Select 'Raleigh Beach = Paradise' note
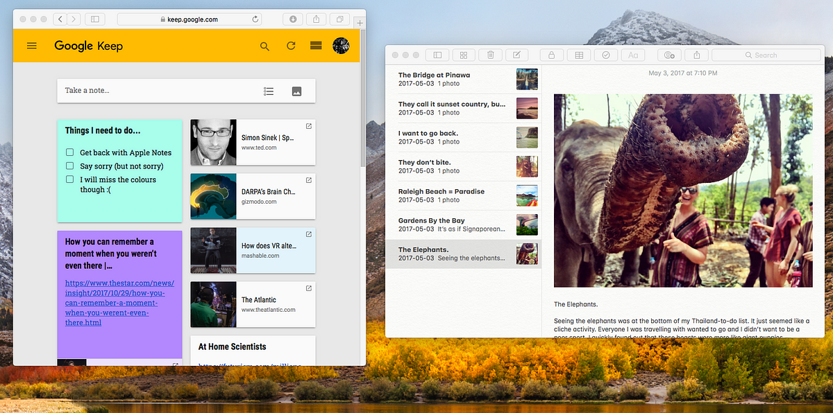The height and width of the screenshot is (413, 833). 463,195
